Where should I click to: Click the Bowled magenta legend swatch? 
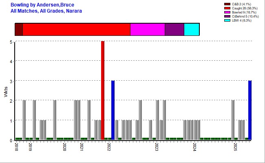click(227, 12)
